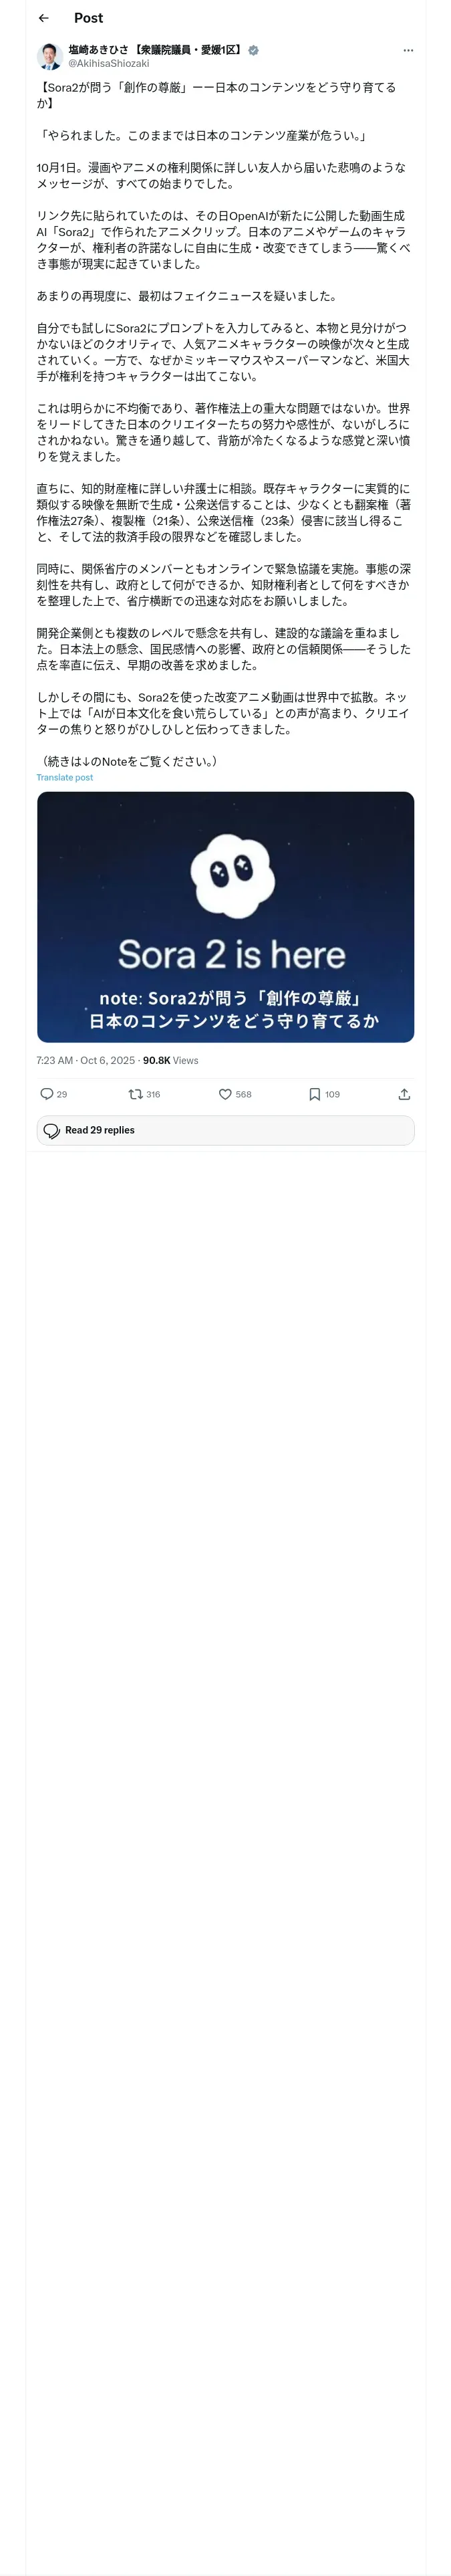
Task: Open the three-dot More options menu
Action: [x=407, y=50]
